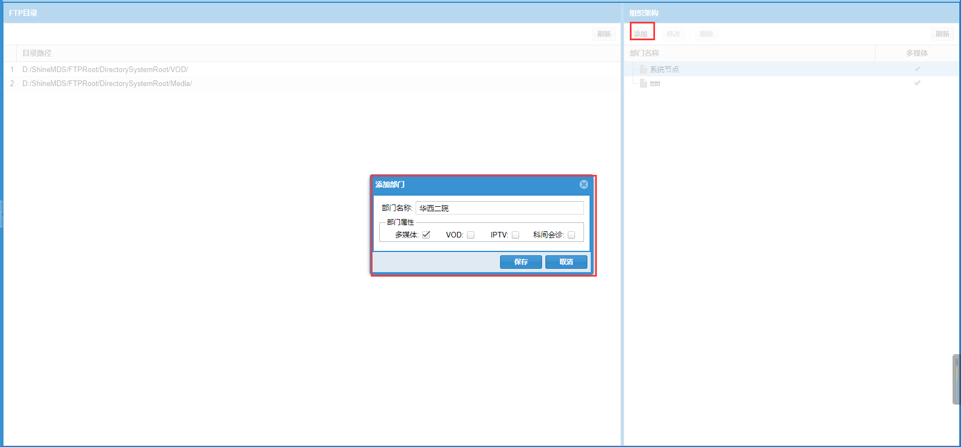
Task: Click the 添加 button in 组织架构 toolbar
Action: tap(641, 34)
